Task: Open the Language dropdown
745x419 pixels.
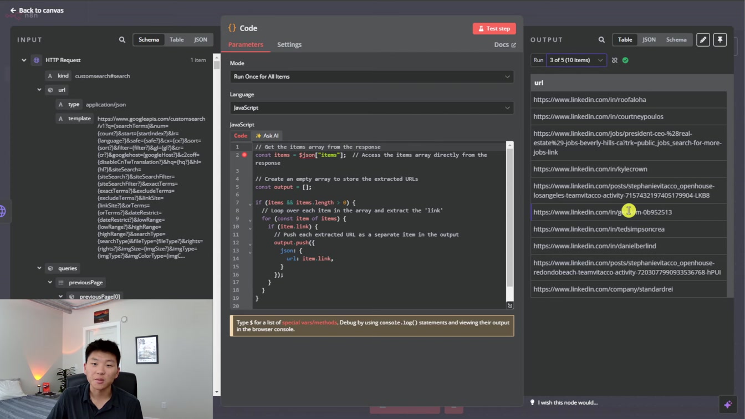Action: (x=371, y=108)
